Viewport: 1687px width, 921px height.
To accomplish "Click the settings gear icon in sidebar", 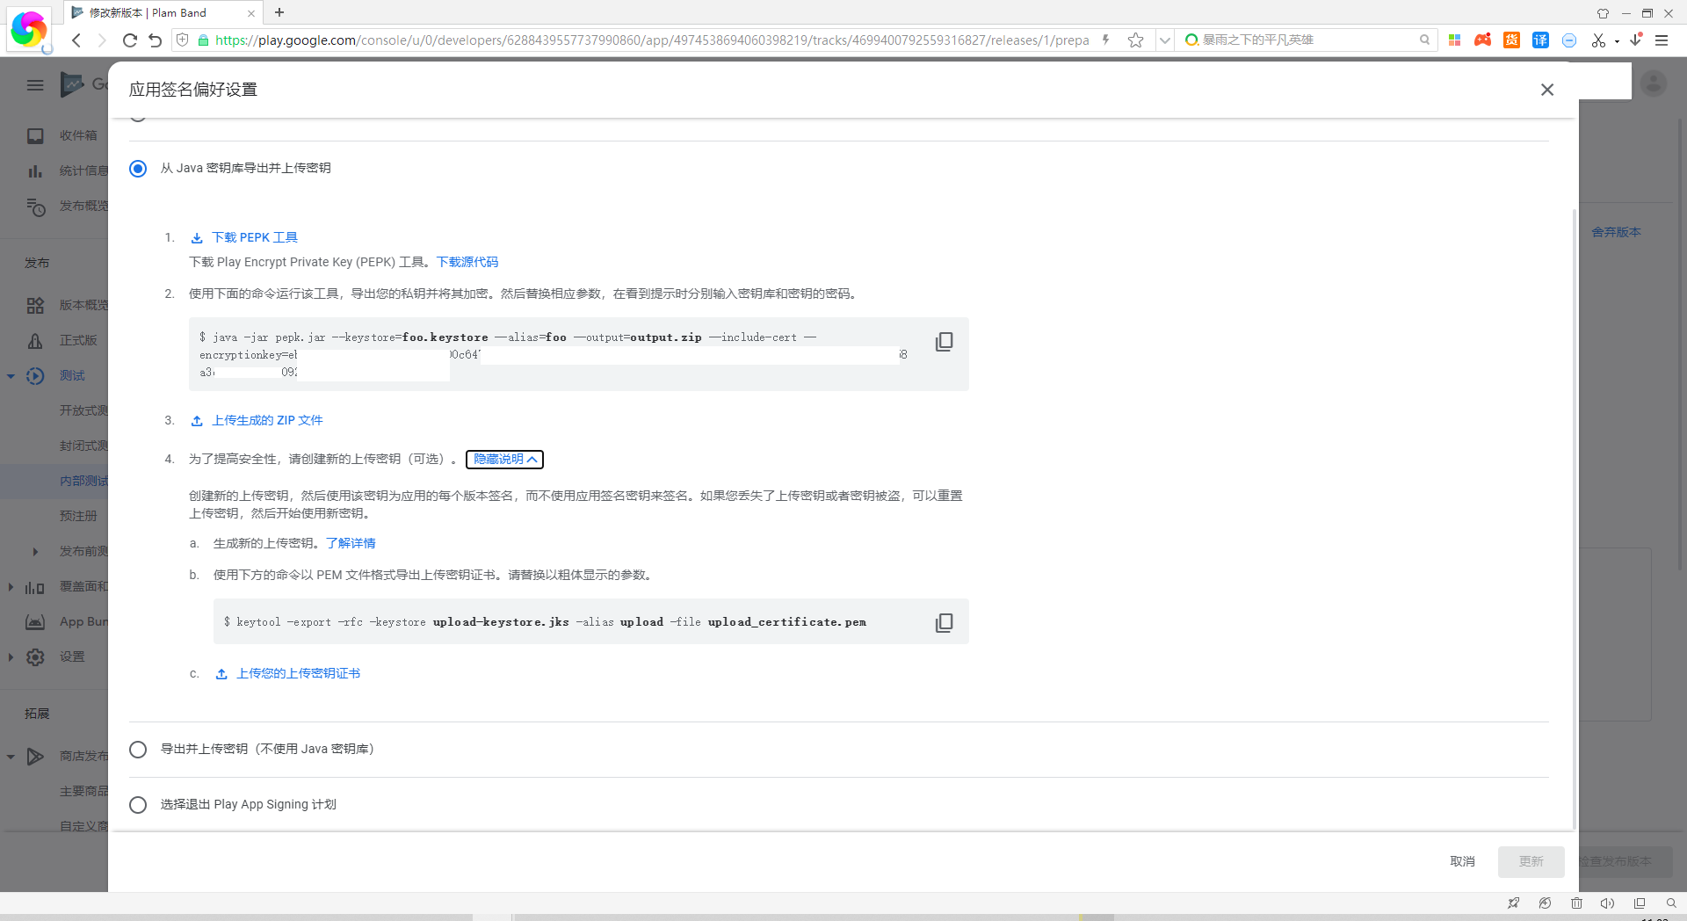I will point(35,657).
